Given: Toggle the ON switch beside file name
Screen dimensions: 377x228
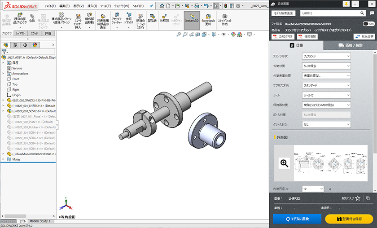Looking at the screenshot, I should point(368,24).
